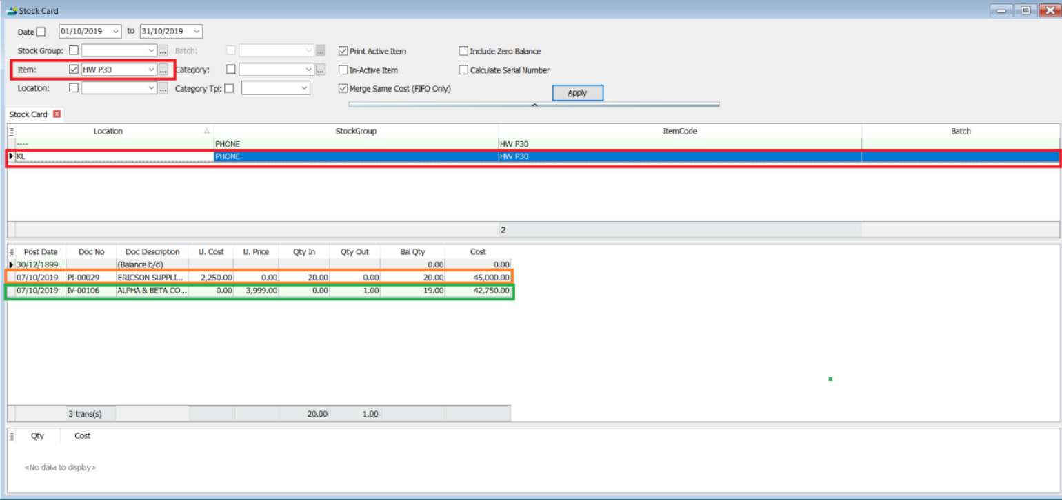Collapse the filter panel with the arrow bar
The height and width of the screenshot is (500, 1062).
[x=534, y=105]
